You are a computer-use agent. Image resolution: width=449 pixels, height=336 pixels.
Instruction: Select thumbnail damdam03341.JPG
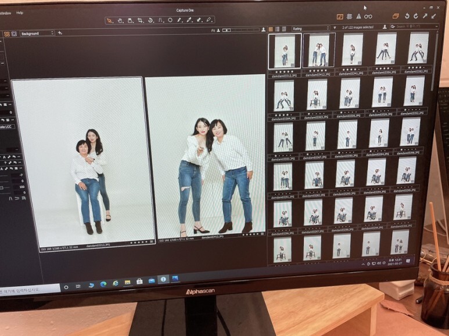coord(353,49)
